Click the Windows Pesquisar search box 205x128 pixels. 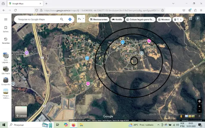click(x=31, y=125)
